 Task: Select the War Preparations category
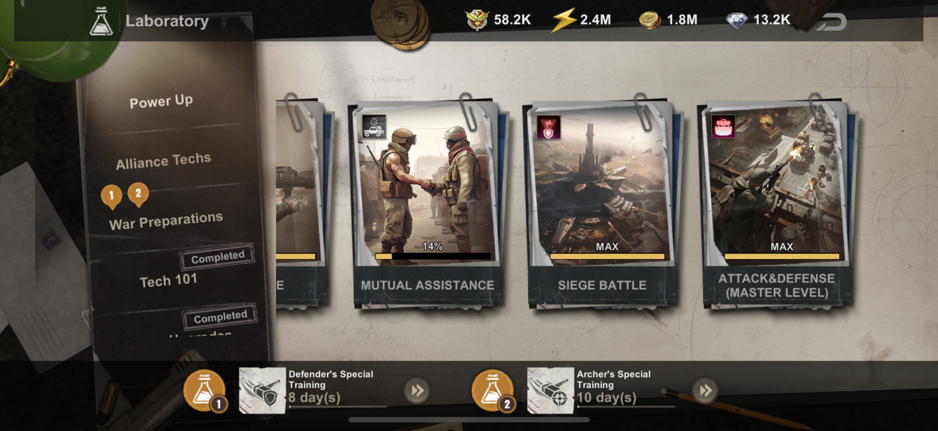pyautogui.click(x=166, y=221)
